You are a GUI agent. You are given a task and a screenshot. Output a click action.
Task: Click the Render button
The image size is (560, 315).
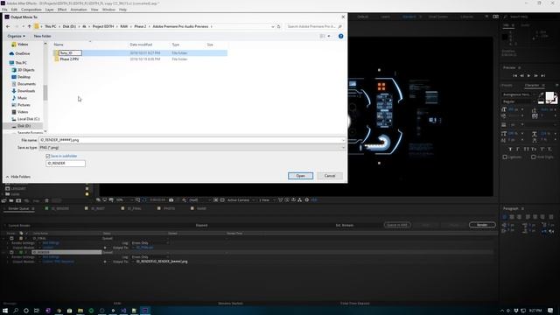(x=482, y=225)
